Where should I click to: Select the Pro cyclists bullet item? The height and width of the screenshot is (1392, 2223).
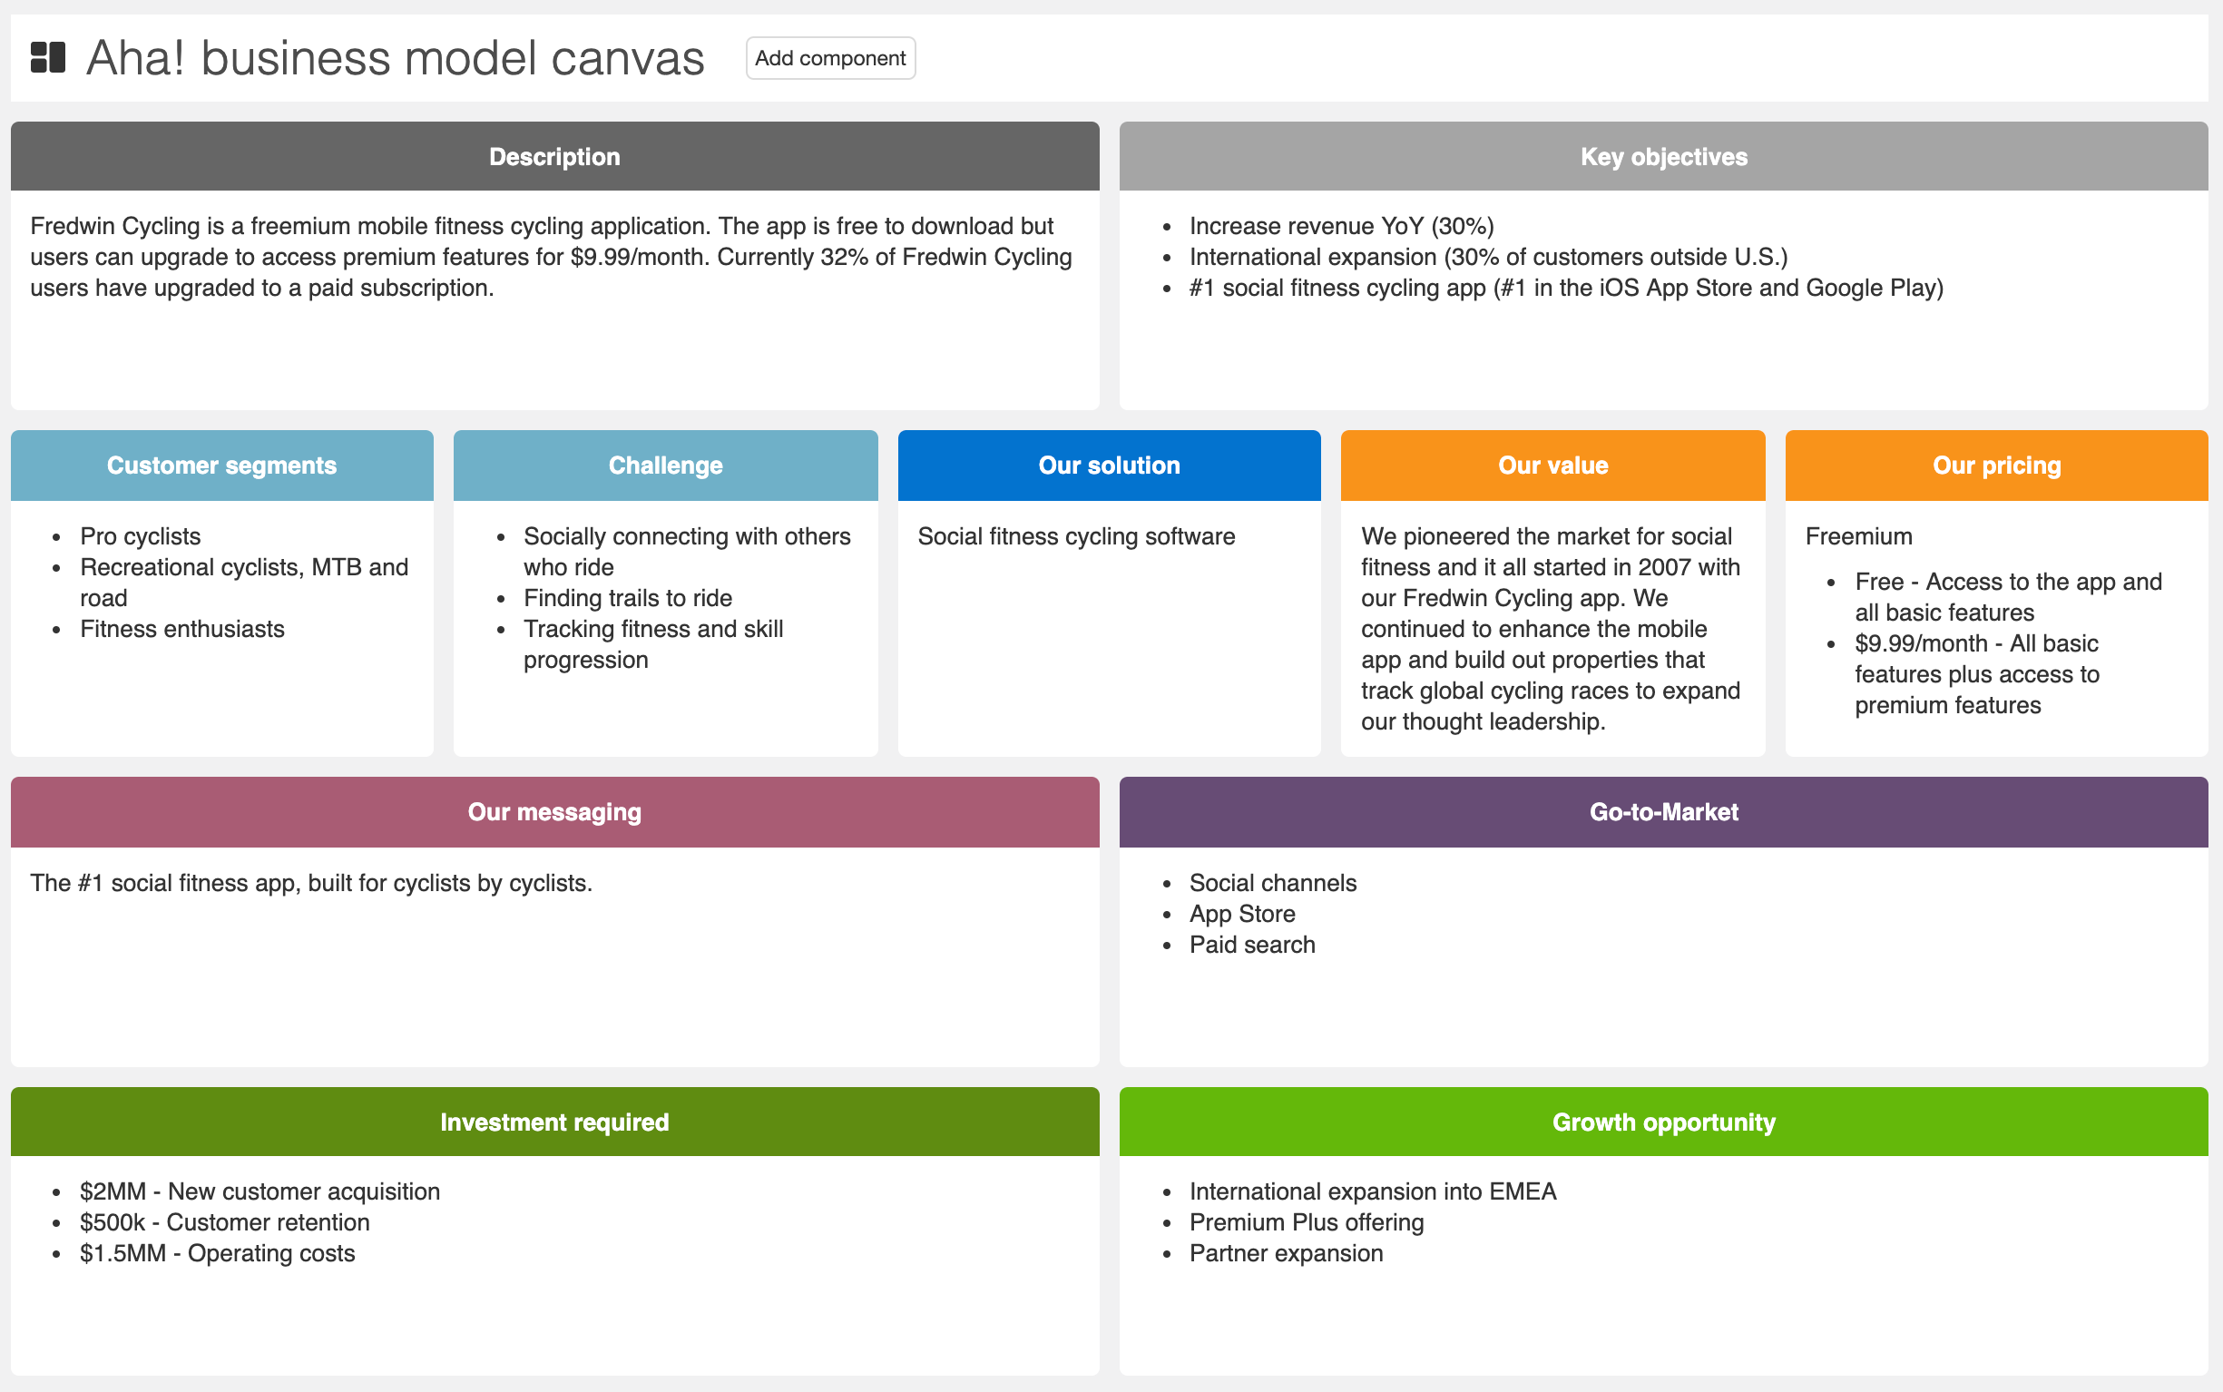pyautogui.click(x=140, y=534)
